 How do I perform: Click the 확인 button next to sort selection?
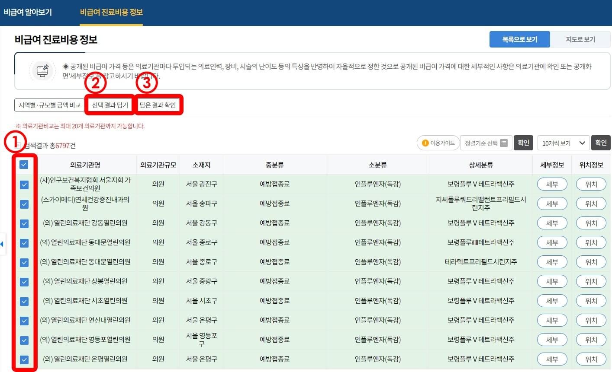[x=524, y=143]
